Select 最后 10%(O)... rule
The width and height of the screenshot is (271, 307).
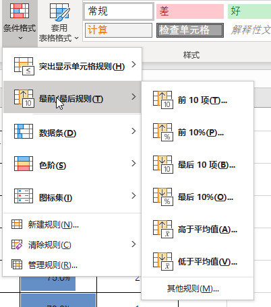tap(198, 197)
